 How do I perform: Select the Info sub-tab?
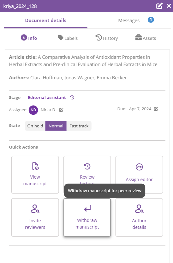(x=29, y=38)
